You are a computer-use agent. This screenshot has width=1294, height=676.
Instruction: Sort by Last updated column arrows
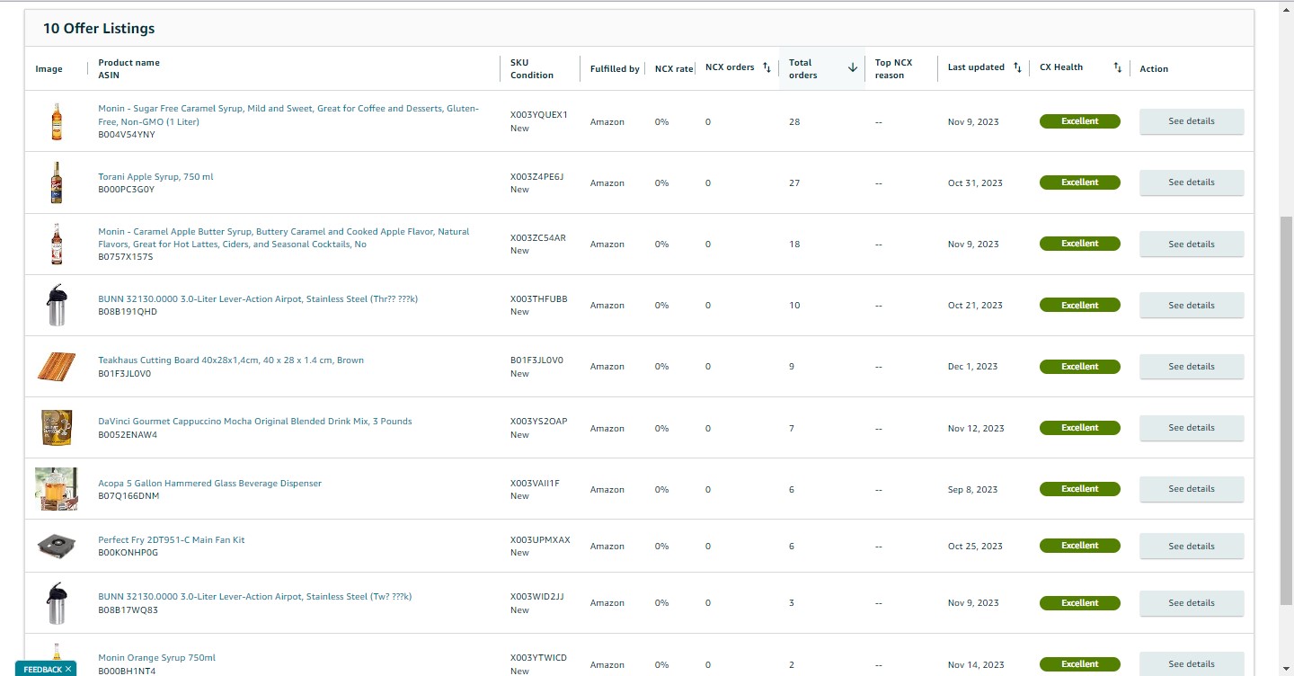[x=1017, y=67]
